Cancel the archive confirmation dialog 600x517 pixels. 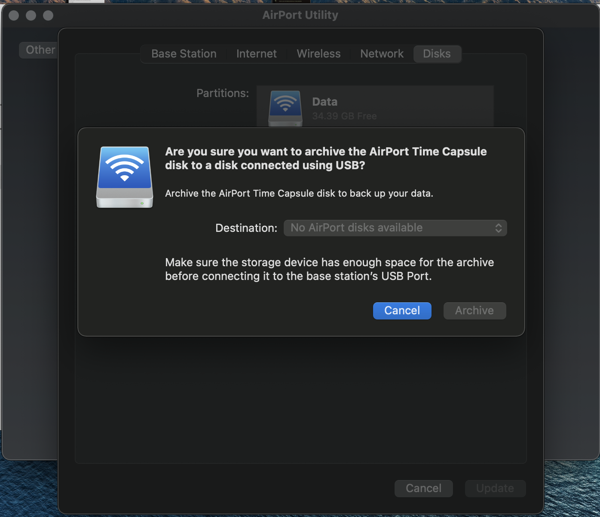click(x=402, y=310)
